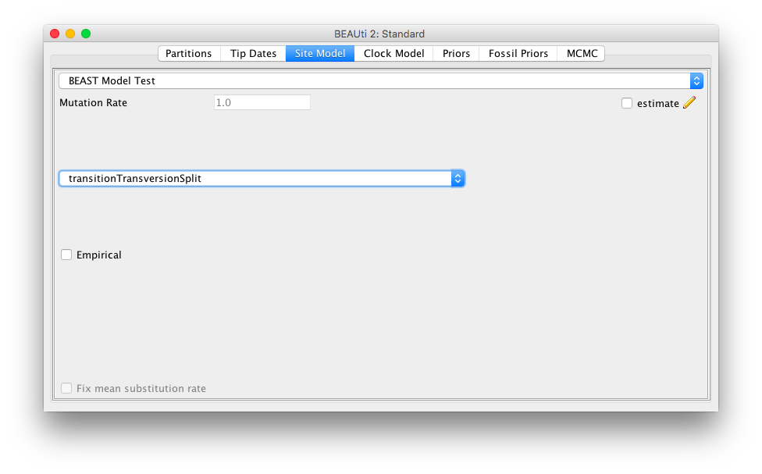Open the MCMC tab
This screenshot has width=762, height=474.
point(581,53)
